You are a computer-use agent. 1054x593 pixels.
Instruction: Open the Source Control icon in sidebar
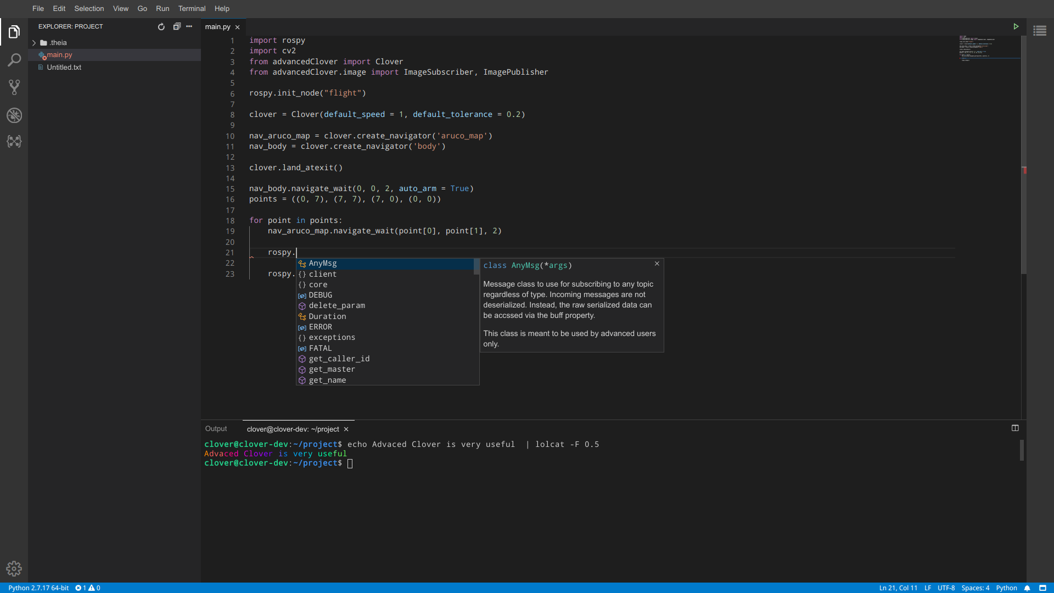point(14,87)
